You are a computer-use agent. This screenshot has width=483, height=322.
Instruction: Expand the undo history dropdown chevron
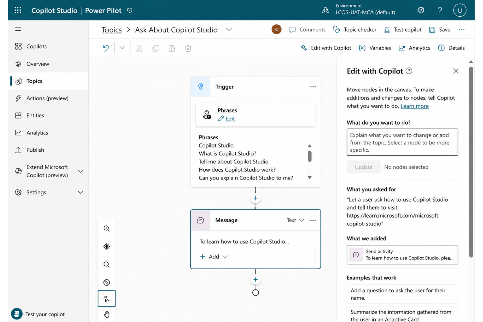[x=122, y=48]
